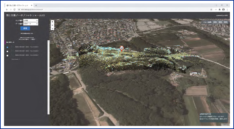
Task: Click the map attribution at bottom right
Action: click(225, 124)
